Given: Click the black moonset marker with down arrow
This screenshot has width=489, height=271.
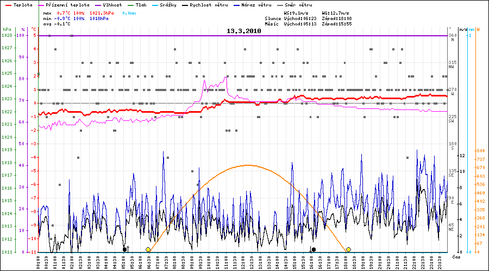Looking at the screenshot, I should point(314,249).
